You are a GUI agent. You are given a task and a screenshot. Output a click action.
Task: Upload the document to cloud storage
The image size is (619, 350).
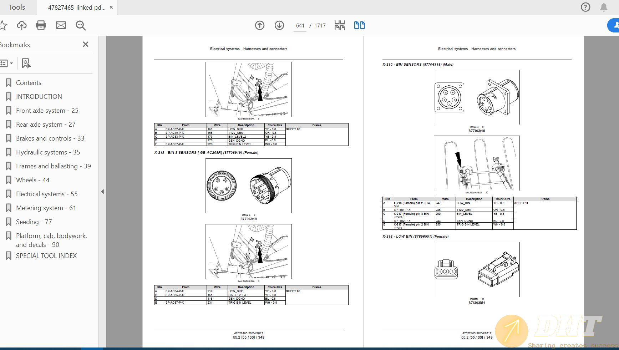tap(21, 25)
